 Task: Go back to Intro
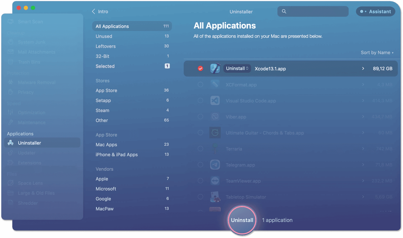(100, 12)
